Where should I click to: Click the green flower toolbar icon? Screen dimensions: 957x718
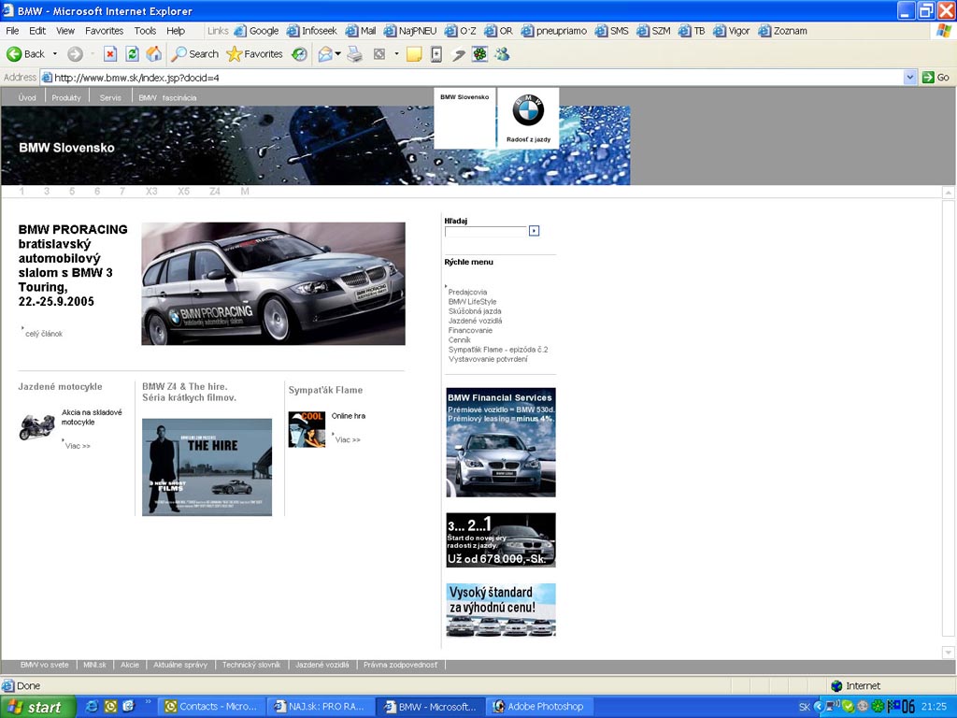[x=480, y=54]
